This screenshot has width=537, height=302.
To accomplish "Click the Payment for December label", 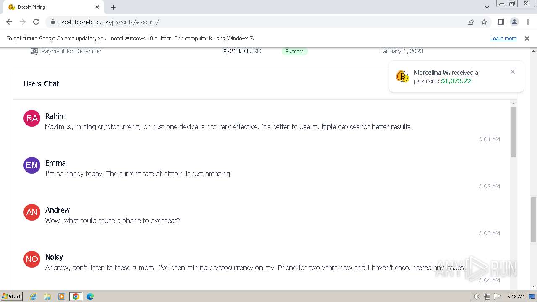I will tap(71, 51).
